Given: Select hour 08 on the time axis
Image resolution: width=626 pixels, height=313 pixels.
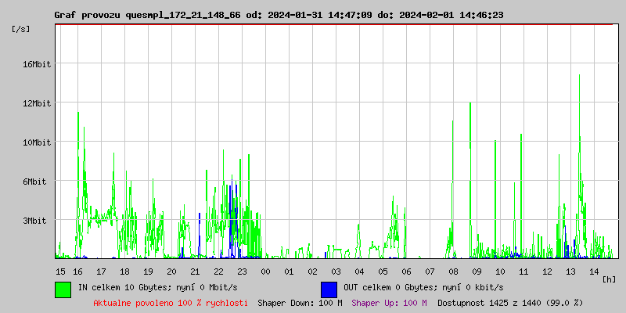Looking at the screenshot, I should [453, 271].
